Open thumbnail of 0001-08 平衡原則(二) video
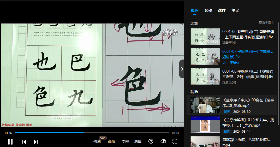This screenshot has width=280, height=147. 205,76
